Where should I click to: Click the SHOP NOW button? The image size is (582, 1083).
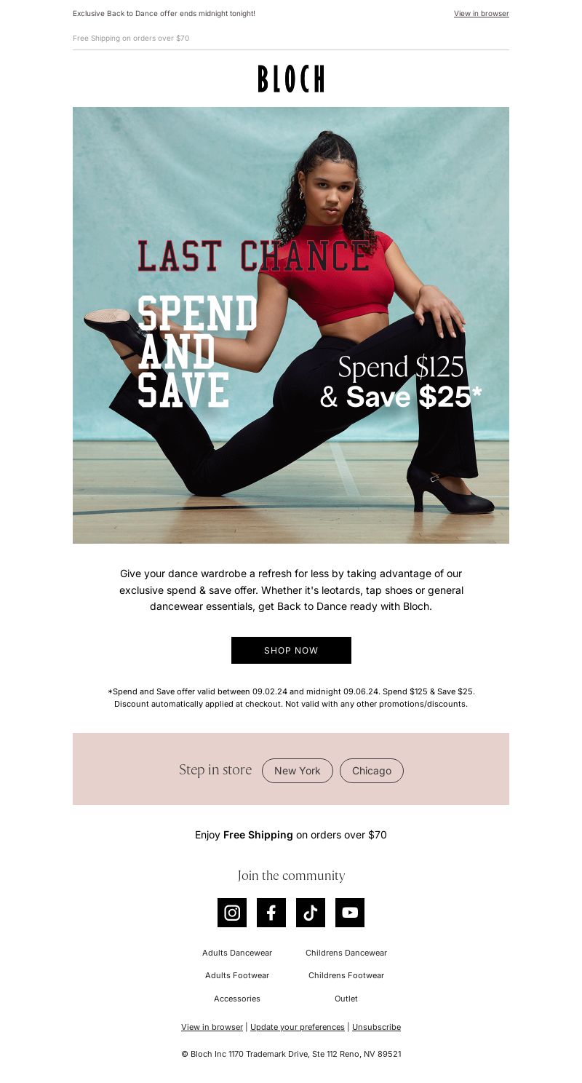291,650
